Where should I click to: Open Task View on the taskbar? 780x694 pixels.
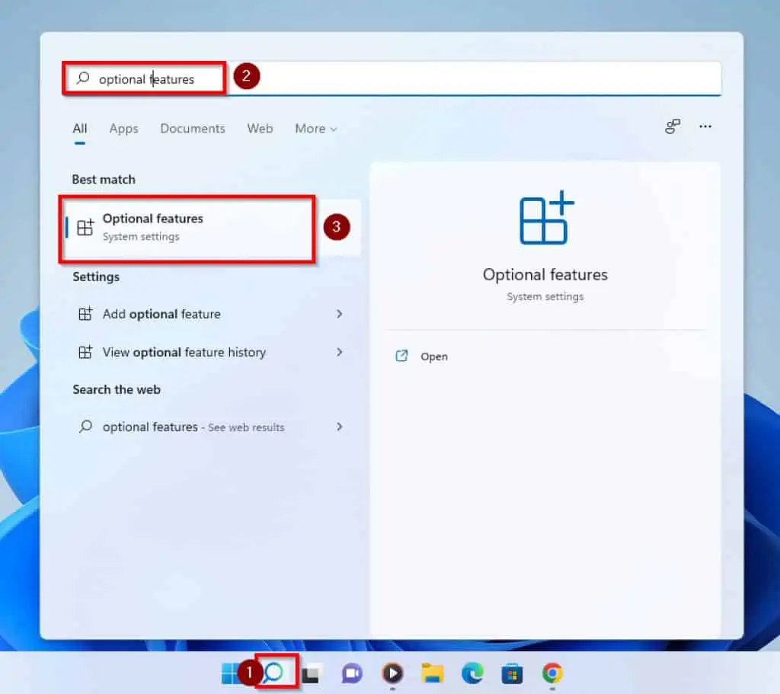tap(312, 673)
